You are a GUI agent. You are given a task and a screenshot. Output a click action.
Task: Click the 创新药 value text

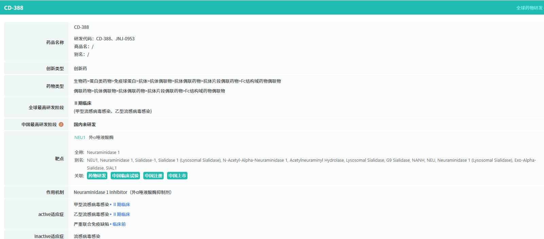(80, 68)
